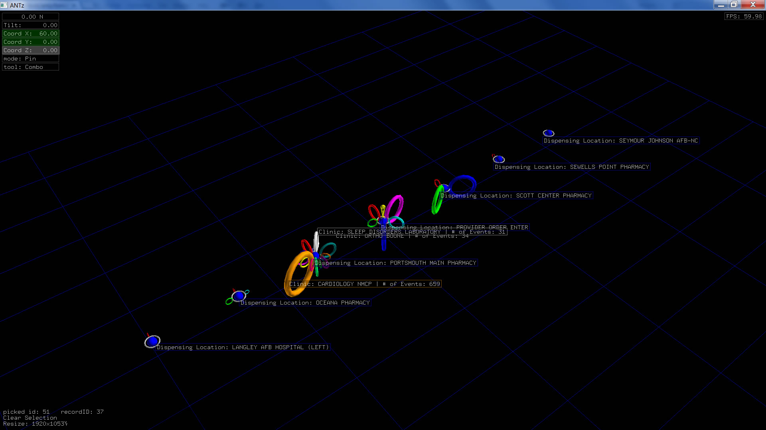Screen dimensions: 766x430
Task: Click the large green Scott Center ring
Action: (x=435, y=203)
